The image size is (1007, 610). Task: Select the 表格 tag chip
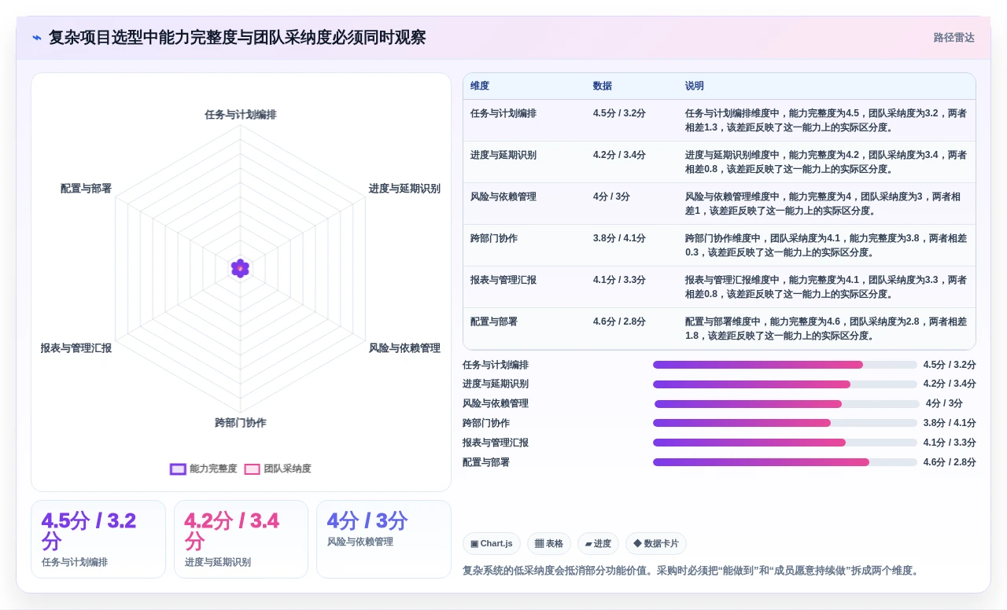(549, 543)
